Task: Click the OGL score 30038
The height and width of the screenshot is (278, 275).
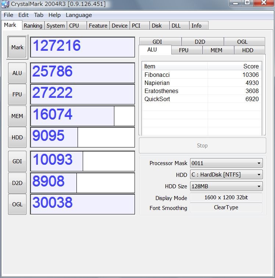Action: point(83,204)
